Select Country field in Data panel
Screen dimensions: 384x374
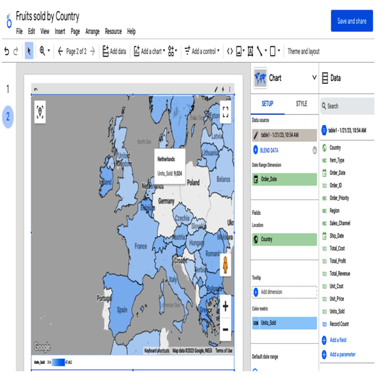pyautogui.click(x=335, y=148)
